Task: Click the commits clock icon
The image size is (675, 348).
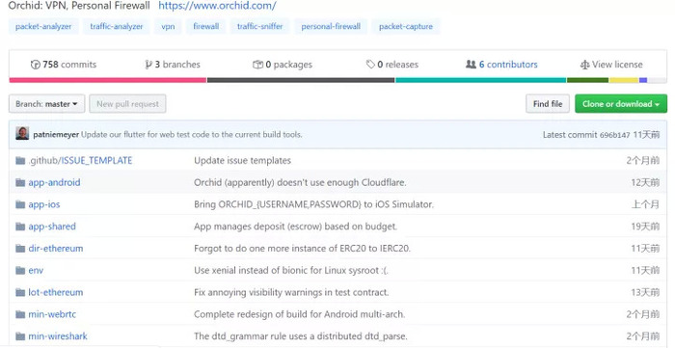Action: [x=36, y=65]
